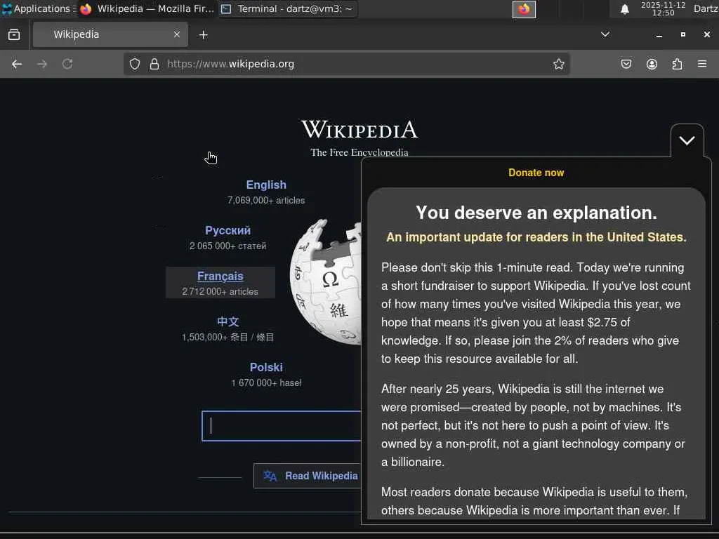Open a new tab with plus
The width and height of the screenshot is (719, 539).
pos(203,35)
